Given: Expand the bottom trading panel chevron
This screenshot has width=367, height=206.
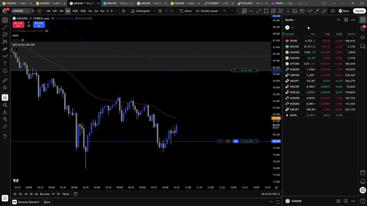Looking at the screenshot, I should 271,202.
